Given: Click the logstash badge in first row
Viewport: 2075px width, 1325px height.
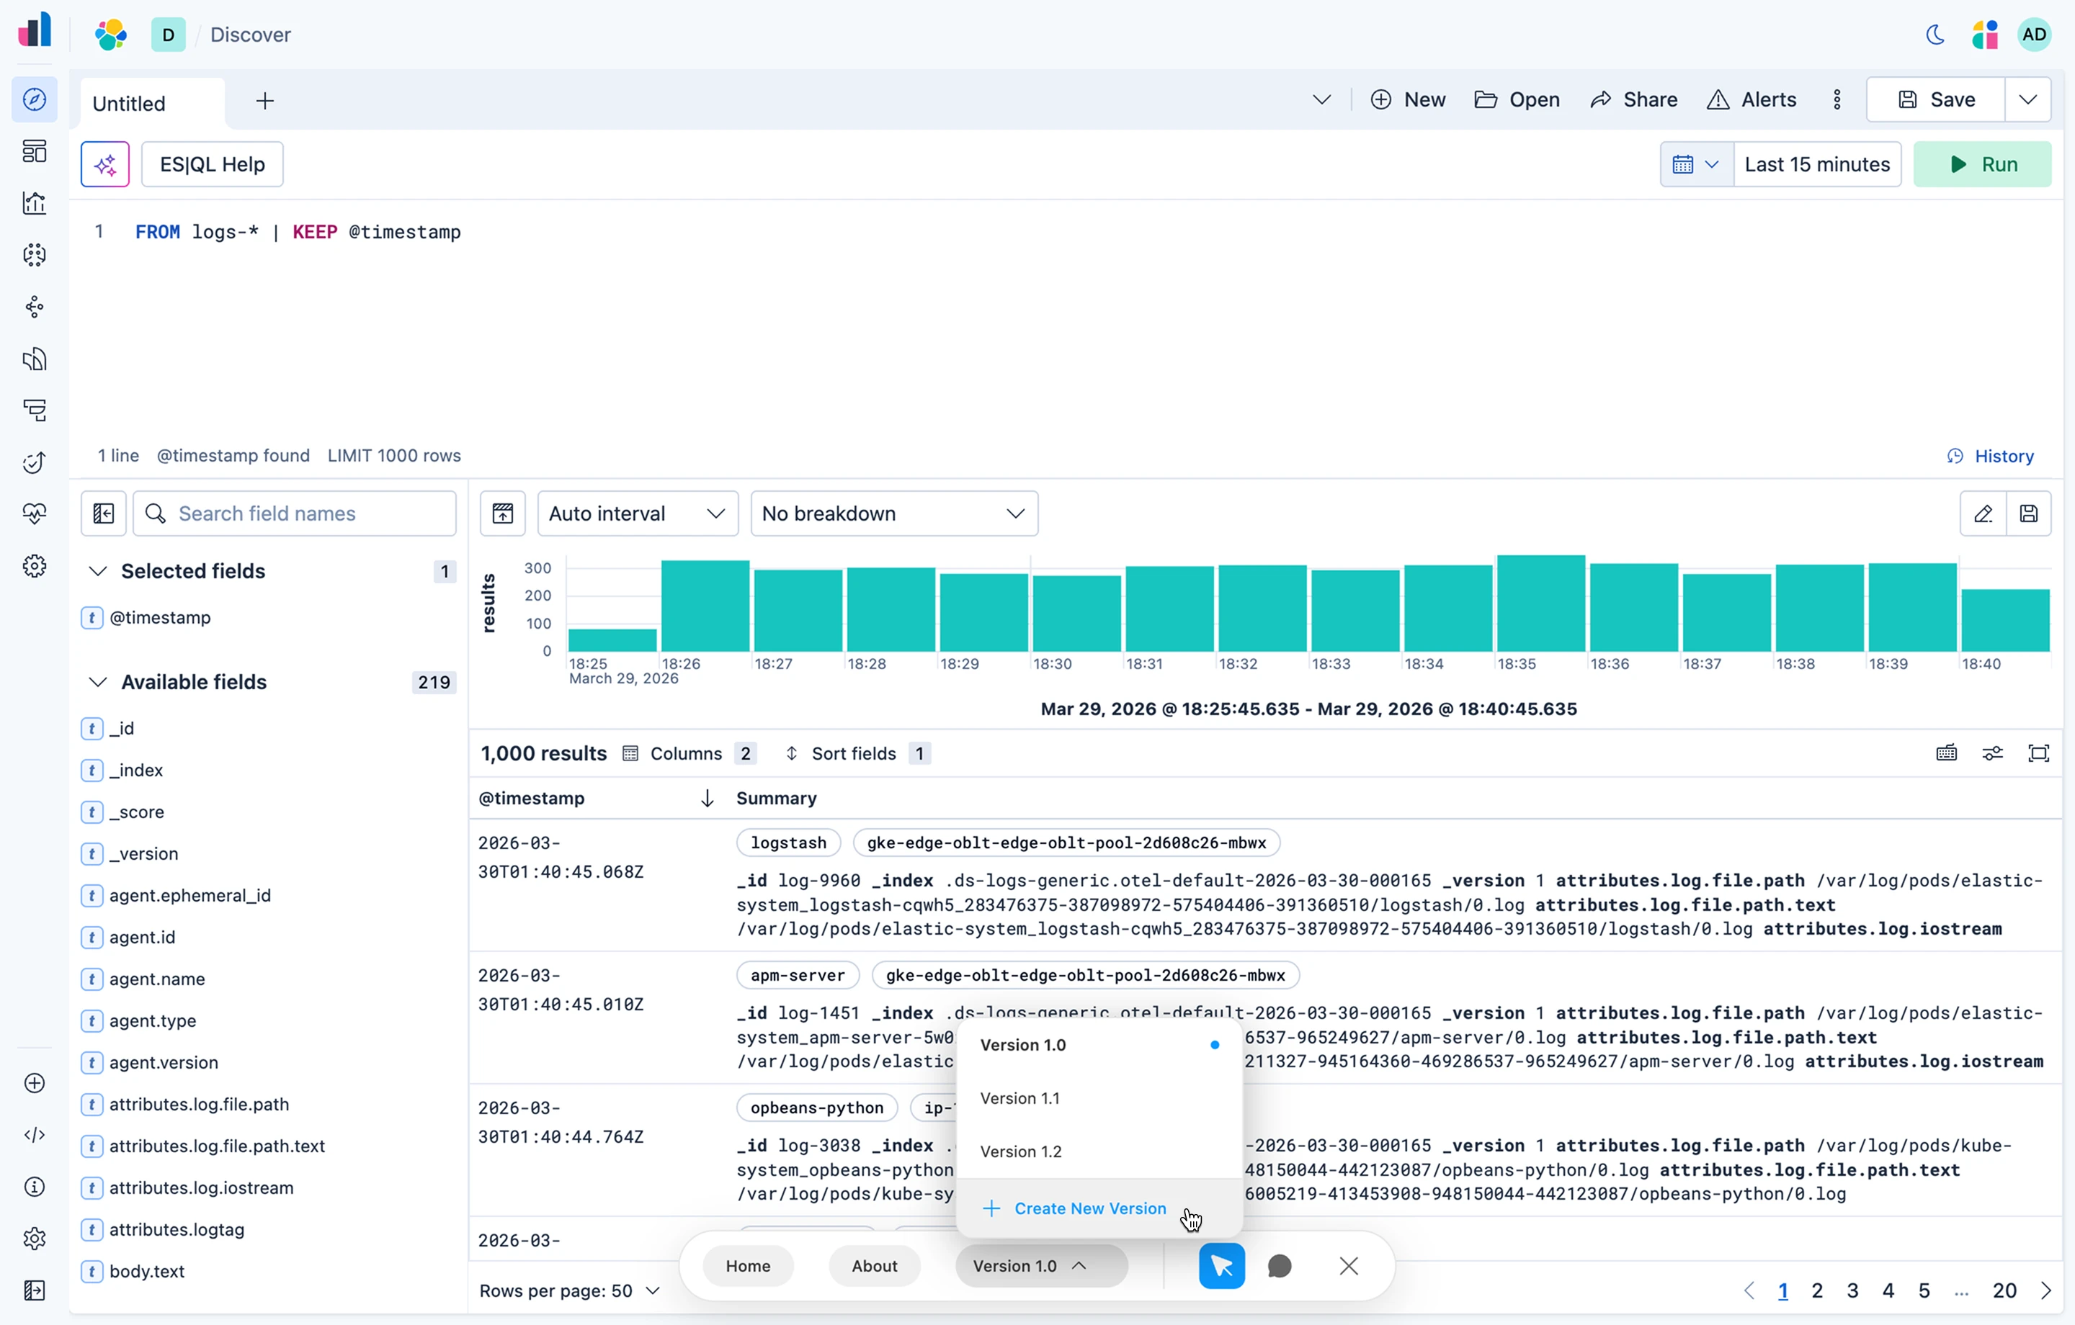Looking at the screenshot, I should (x=788, y=843).
